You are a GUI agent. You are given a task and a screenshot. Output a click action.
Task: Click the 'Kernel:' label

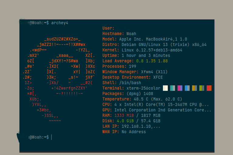(111, 50)
